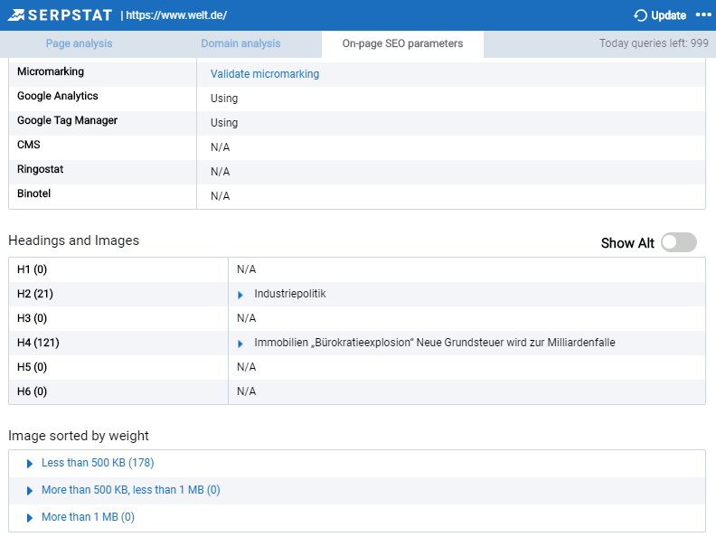
Task: Click the Headings and Images section title
Action: [x=73, y=240]
